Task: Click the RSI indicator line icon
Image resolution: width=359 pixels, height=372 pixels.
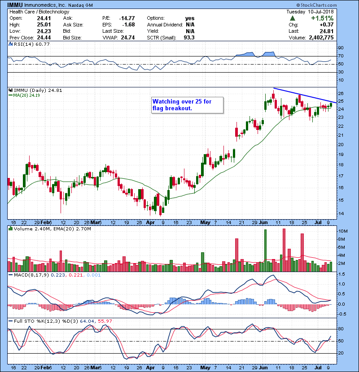Action: pos(10,44)
